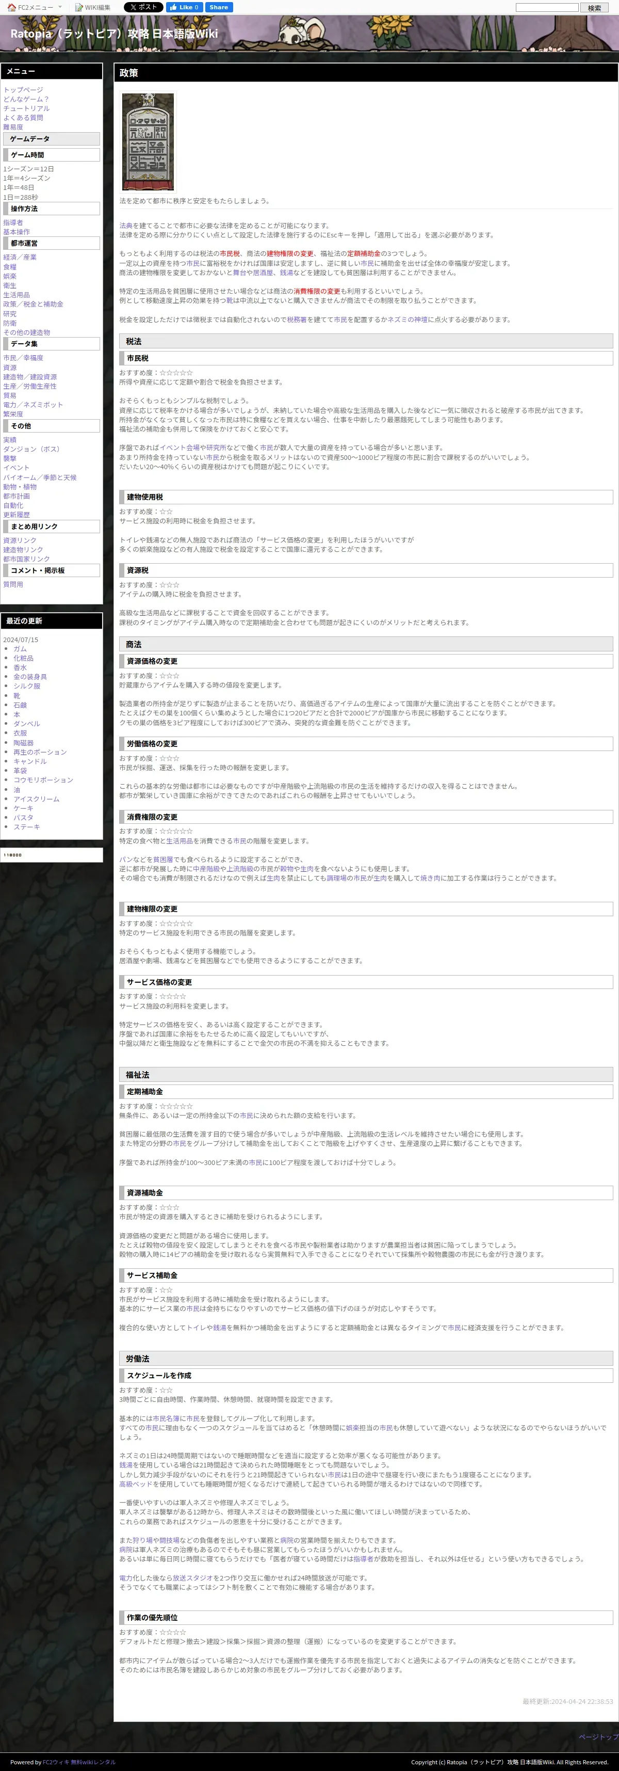Image resolution: width=619 pixels, height=1771 pixels.
Task: Open 化粧品 in recent updates
Action: [23, 658]
